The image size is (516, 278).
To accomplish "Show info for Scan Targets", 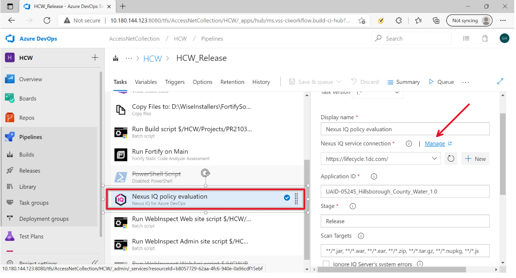I will (361, 236).
